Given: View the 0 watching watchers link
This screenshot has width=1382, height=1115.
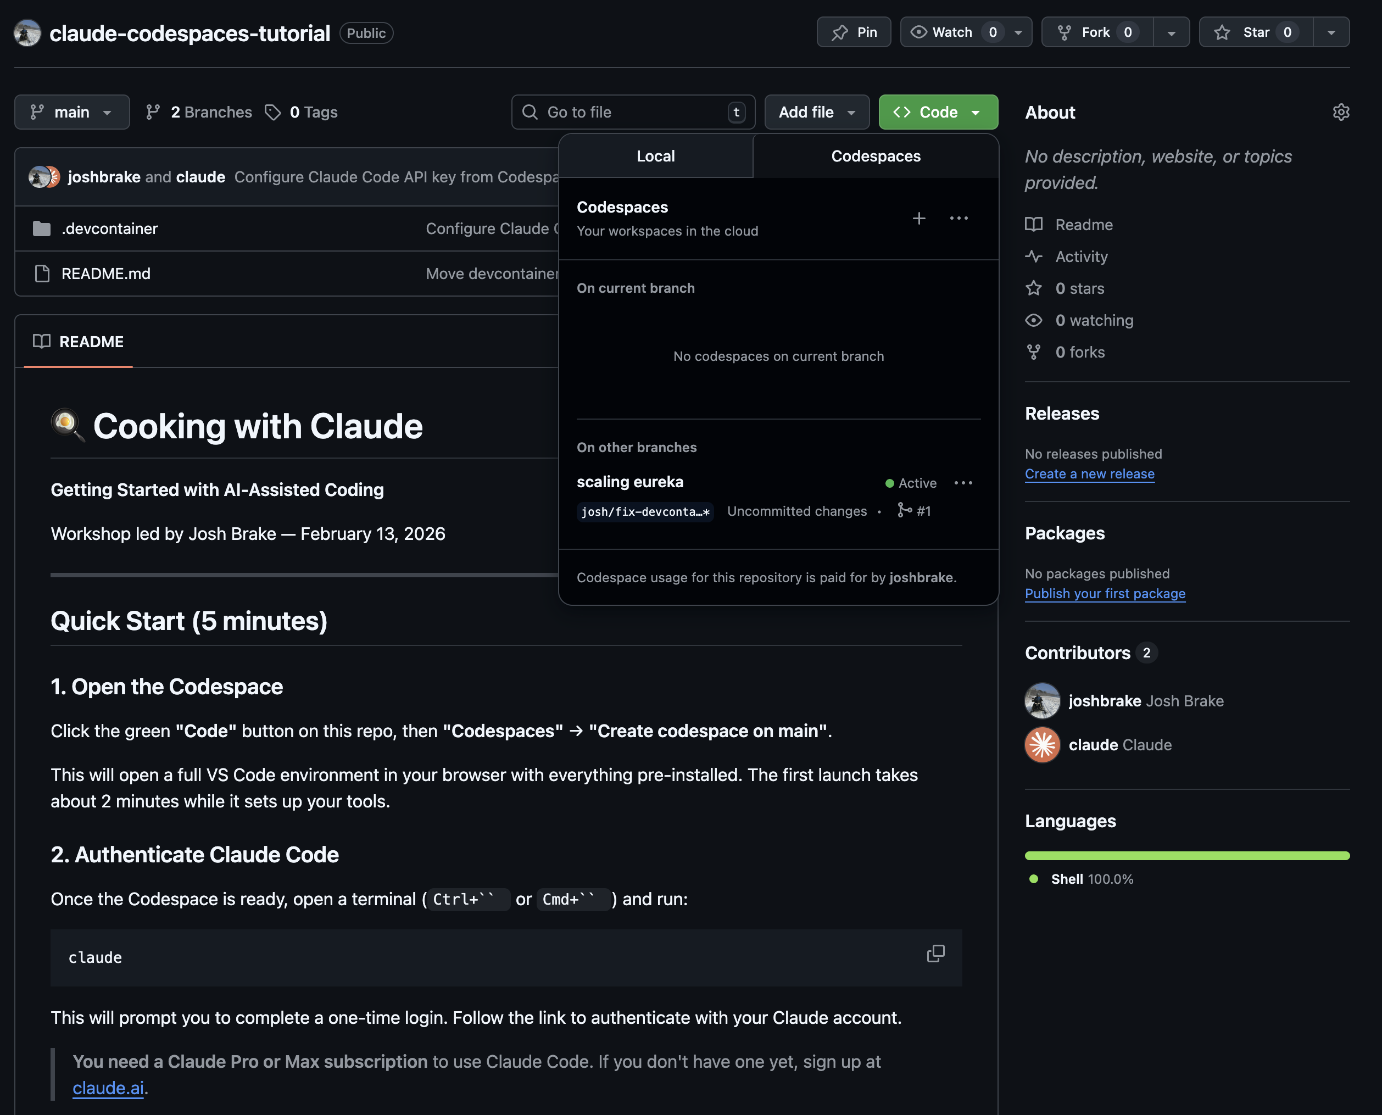Looking at the screenshot, I should (x=1094, y=321).
